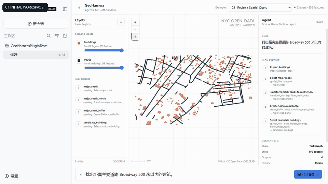Click step 1 badge beside major_roads

click(79, 88)
